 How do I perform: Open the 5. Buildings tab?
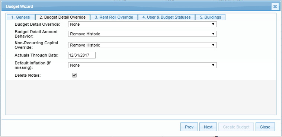210,17
